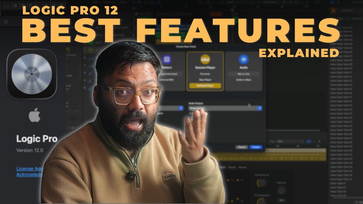Select the Pattern track type icon
The width and height of the screenshot is (363, 204).
pos(167,59)
